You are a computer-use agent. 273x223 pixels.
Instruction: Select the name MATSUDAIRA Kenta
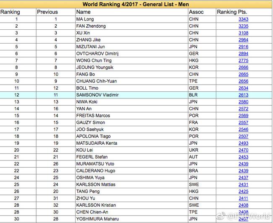click(x=97, y=143)
